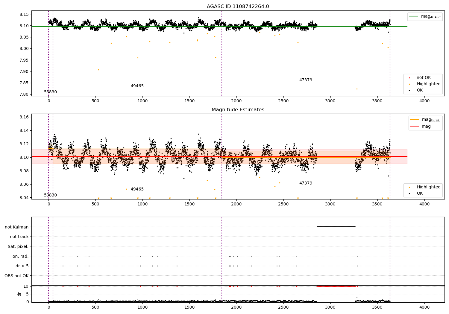Select 'mag AGASC' legend label in top plot

coord(431,16)
